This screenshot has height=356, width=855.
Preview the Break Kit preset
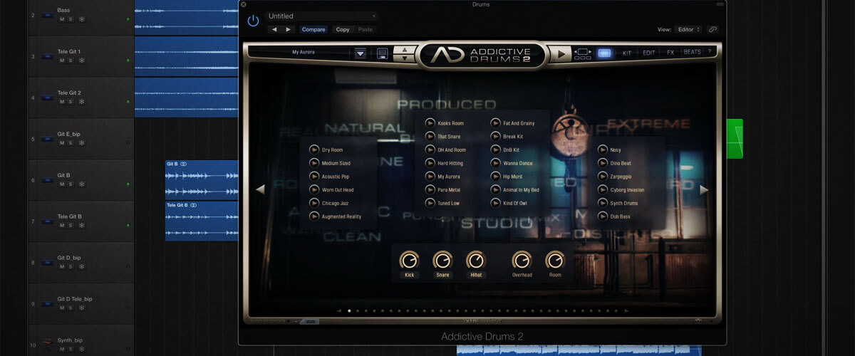tap(495, 137)
